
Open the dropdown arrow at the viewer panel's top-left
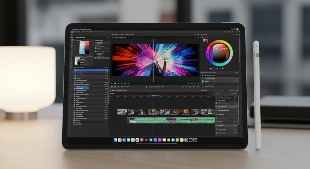point(112,35)
